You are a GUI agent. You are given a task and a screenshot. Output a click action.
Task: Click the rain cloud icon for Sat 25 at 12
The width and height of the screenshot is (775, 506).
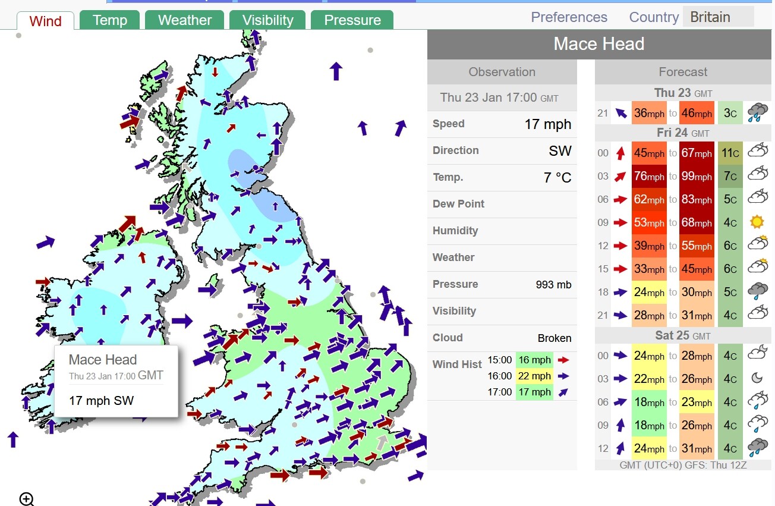click(757, 448)
